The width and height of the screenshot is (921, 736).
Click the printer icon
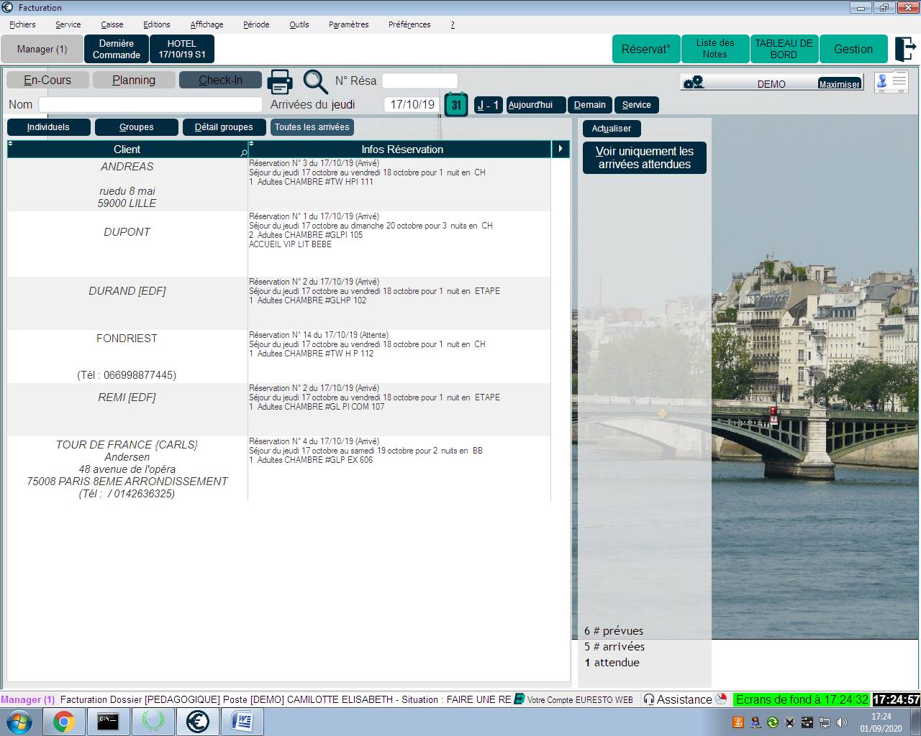click(280, 81)
